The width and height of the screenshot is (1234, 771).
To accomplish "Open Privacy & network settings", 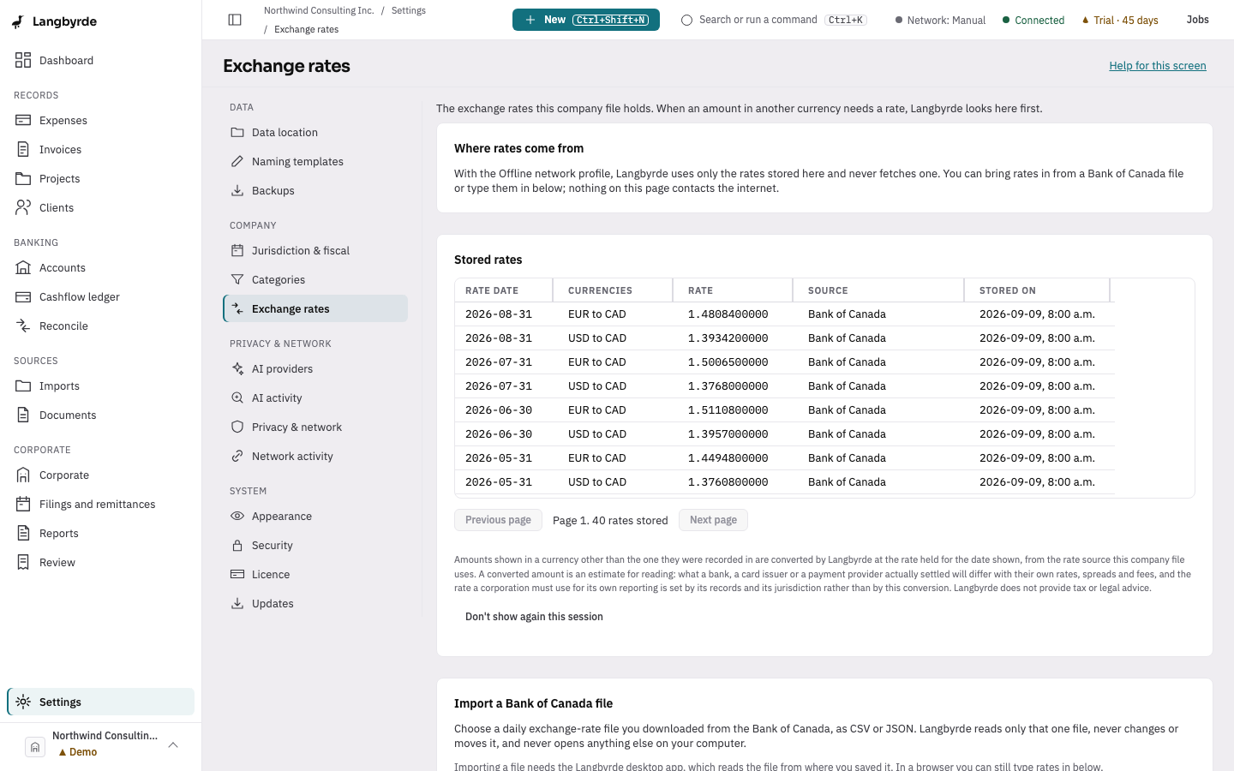I will [315, 427].
